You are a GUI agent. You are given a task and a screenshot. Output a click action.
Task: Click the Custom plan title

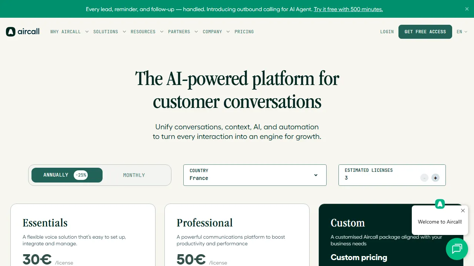coord(348,223)
